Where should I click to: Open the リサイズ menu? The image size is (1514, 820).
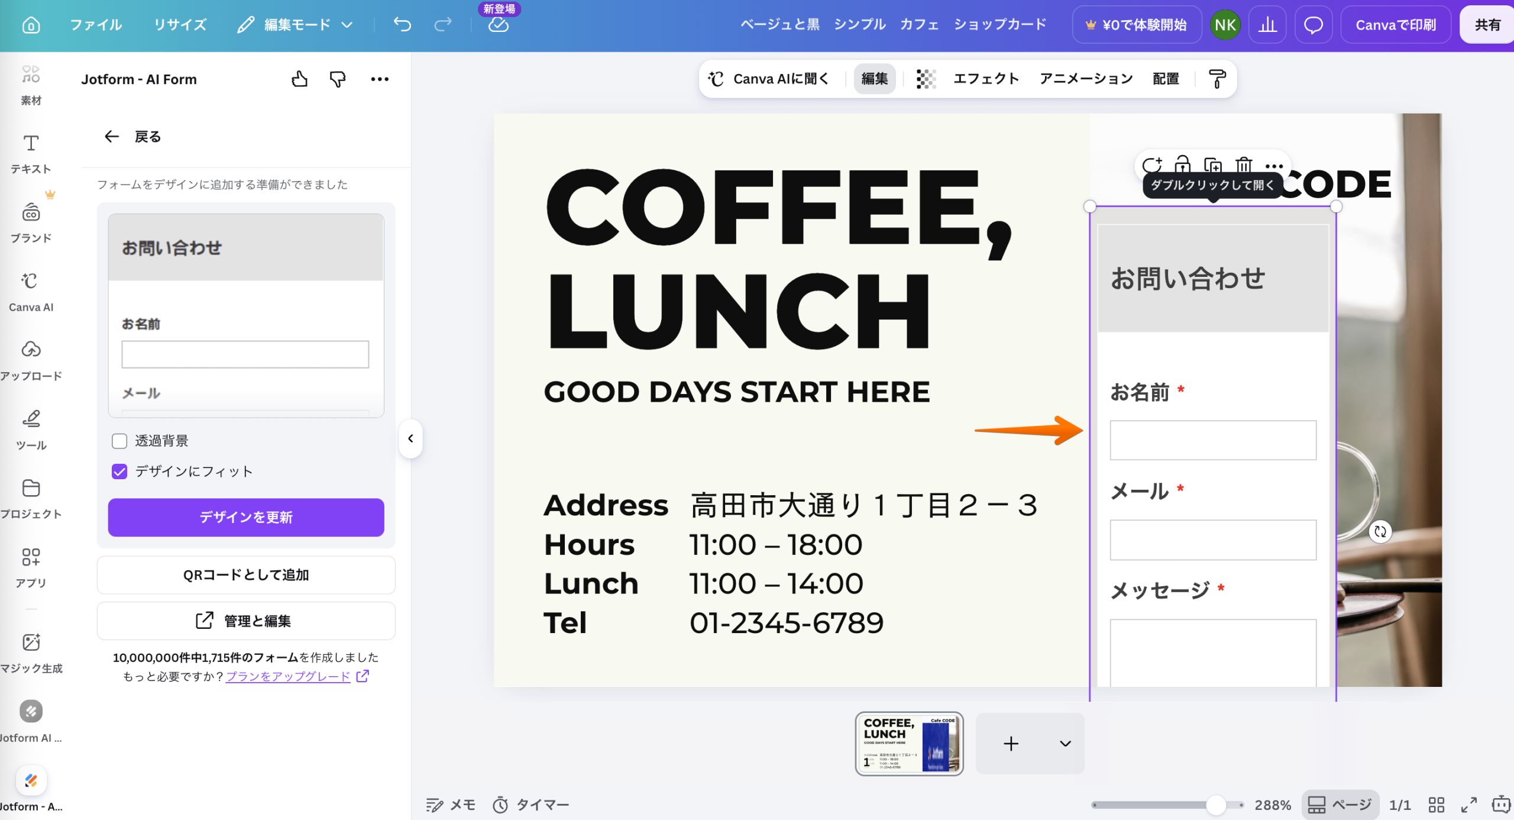point(180,25)
